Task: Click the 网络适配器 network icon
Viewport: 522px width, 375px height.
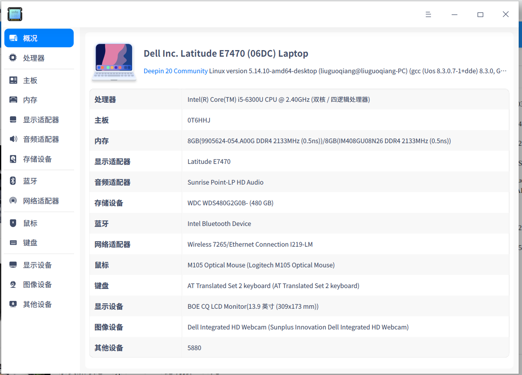Action: tap(13, 201)
